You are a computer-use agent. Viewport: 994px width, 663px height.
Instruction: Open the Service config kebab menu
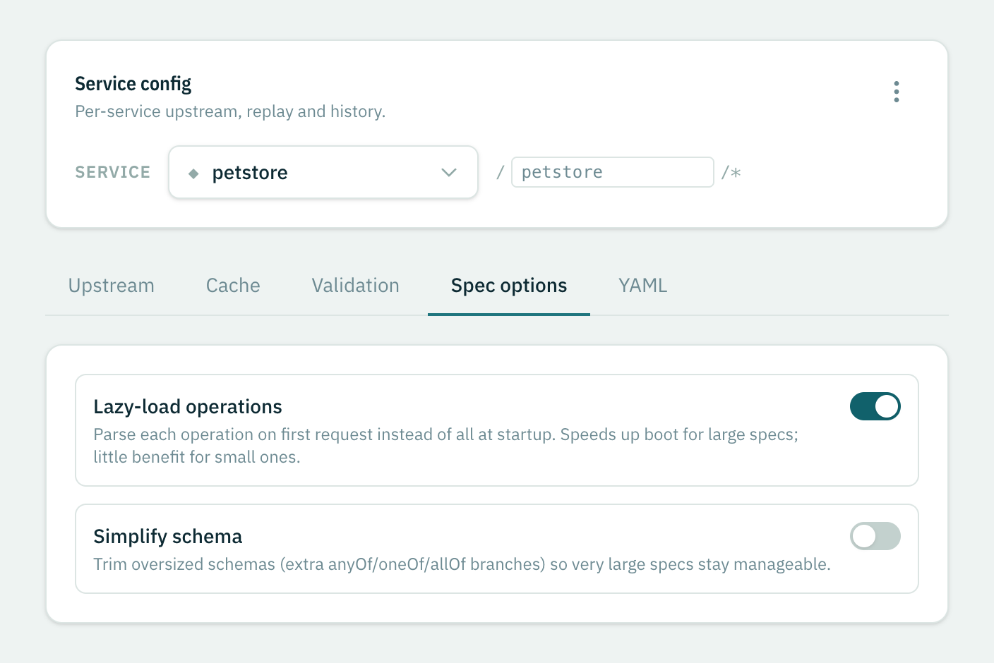coord(897,92)
